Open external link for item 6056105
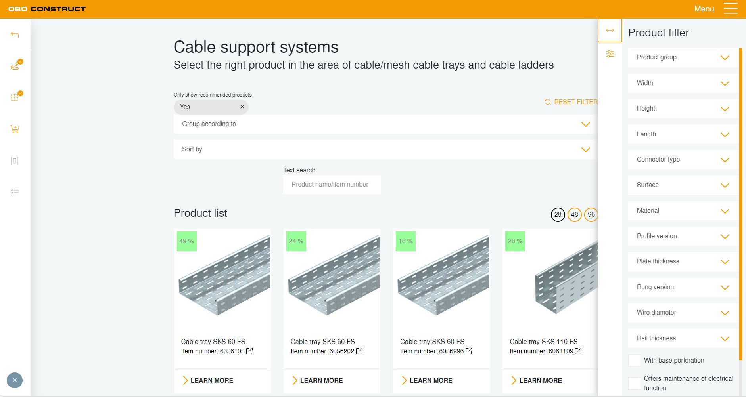Viewport: 746px width, 397px height. point(249,351)
